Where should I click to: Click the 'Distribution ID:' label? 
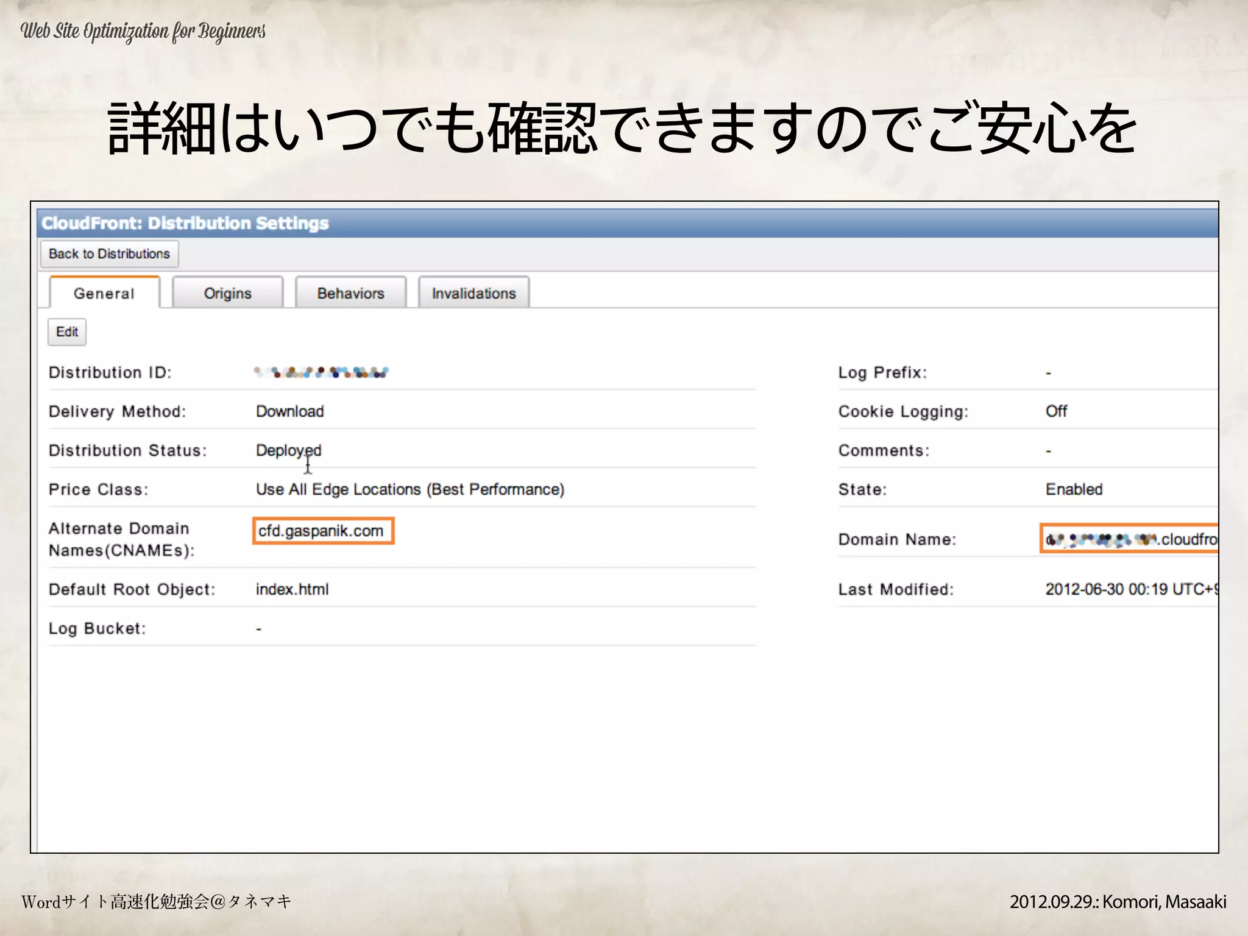point(110,372)
